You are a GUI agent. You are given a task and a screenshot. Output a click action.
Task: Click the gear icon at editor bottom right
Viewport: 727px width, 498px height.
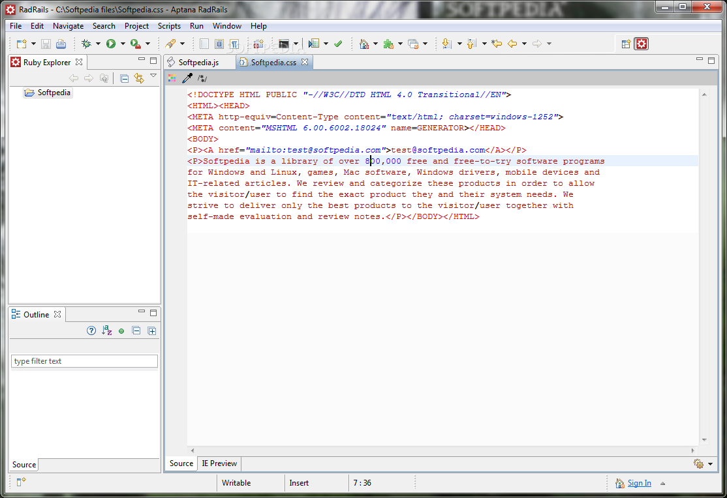(698, 463)
